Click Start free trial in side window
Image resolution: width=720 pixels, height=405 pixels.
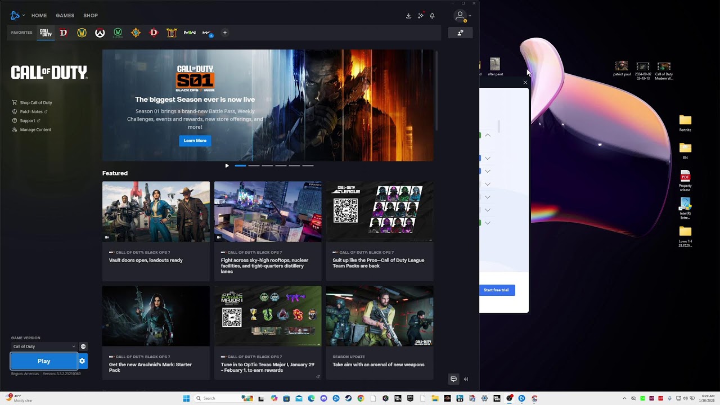497,290
